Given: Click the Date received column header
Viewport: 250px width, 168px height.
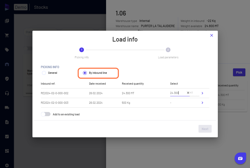Looking at the screenshot, I should coord(97,84).
